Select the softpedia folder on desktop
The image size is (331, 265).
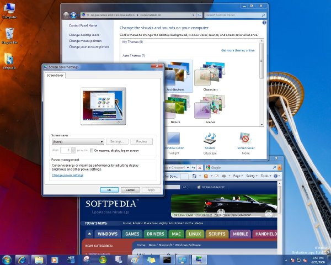pos(9,61)
